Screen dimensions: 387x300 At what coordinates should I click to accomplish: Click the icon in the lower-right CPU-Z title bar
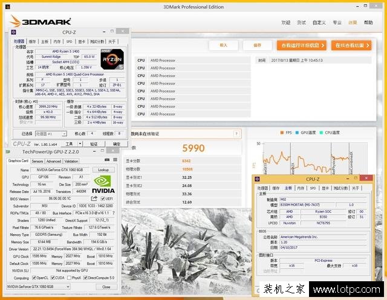click(x=257, y=179)
